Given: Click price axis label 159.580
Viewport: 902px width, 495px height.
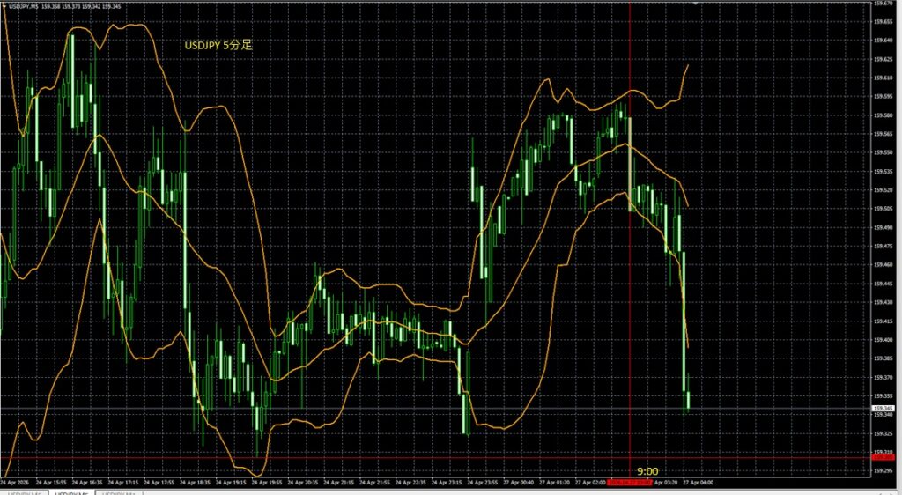Looking at the screenshot, I should click(x=883, y=115).
